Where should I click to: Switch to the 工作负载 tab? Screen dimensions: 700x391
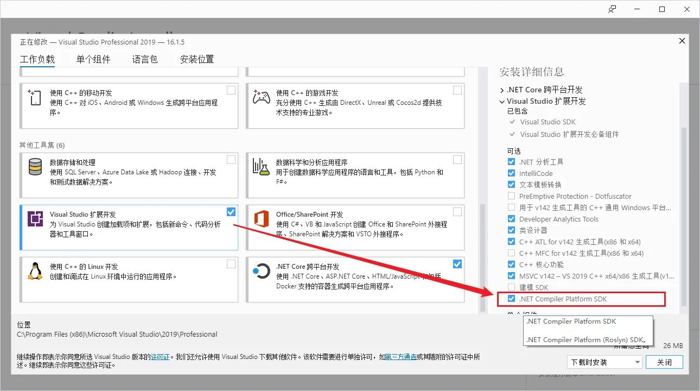(x=37, y=59)
